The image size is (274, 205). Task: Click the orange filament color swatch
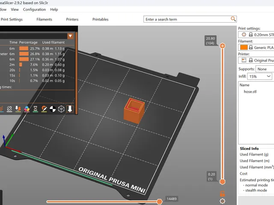(244, 47)
